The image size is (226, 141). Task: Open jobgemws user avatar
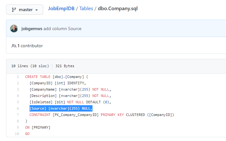(x=14, y=29)
